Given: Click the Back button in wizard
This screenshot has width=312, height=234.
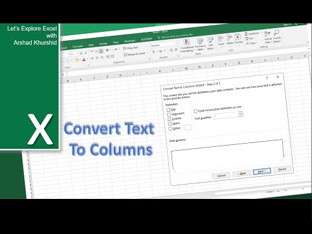Looking at the screenshot, I should click(241, 174).
